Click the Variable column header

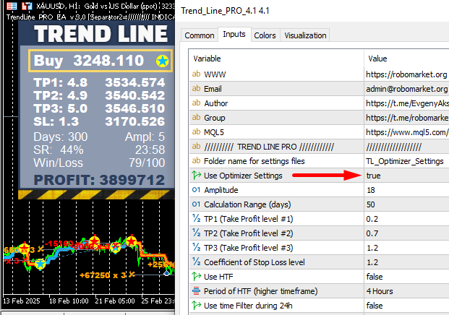tap(207, 59)
